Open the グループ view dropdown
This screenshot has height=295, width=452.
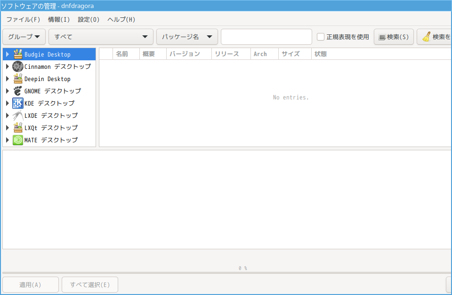24,37
